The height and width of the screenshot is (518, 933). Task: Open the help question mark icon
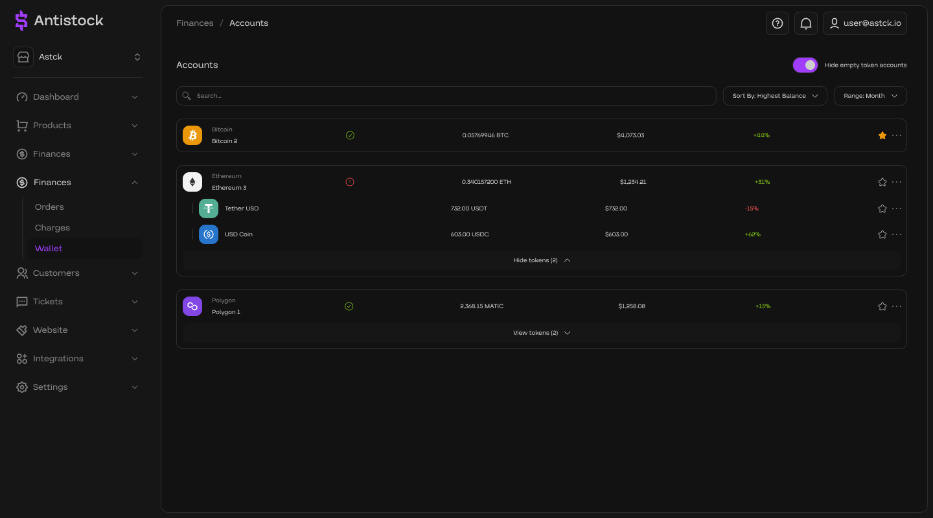pos(777,23)
